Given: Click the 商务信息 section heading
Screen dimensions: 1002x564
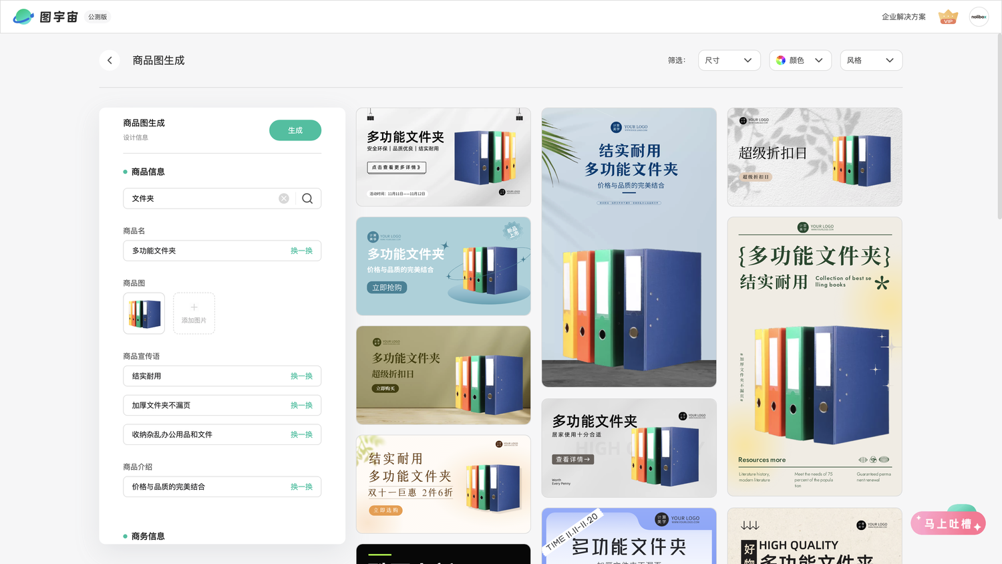Looking at the screenshot, I should pos(148,536).
